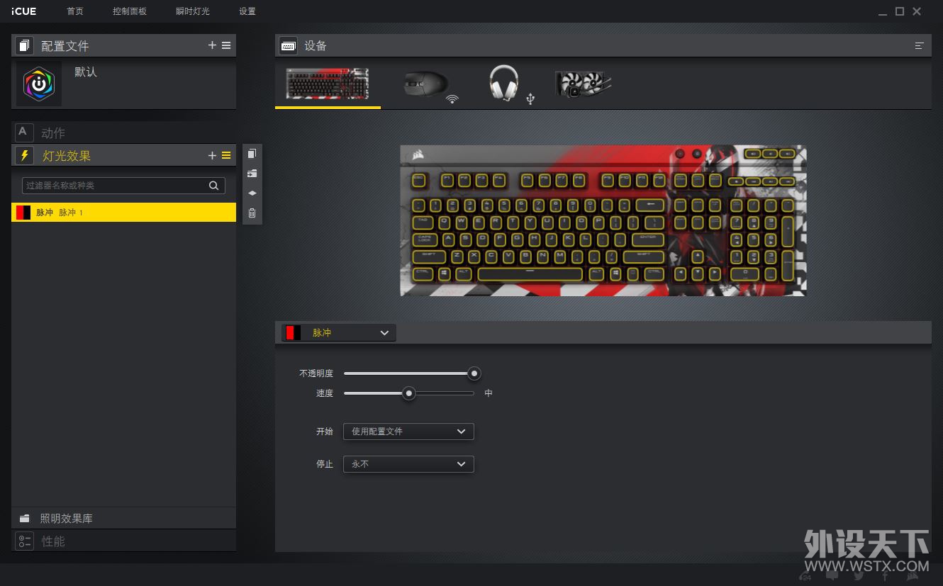Focus the 过滤器名称或种类 filter field
The width and height of the screenshot is (943, 586).
coord(123,186)
